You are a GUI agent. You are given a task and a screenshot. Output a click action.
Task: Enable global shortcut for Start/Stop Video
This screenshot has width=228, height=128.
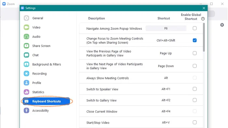click(194, 122)
